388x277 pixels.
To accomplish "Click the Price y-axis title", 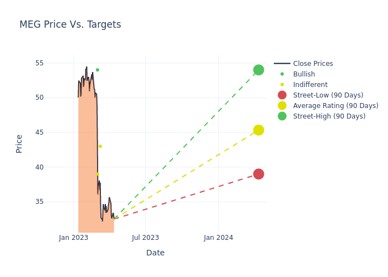I will click(19, 143).
